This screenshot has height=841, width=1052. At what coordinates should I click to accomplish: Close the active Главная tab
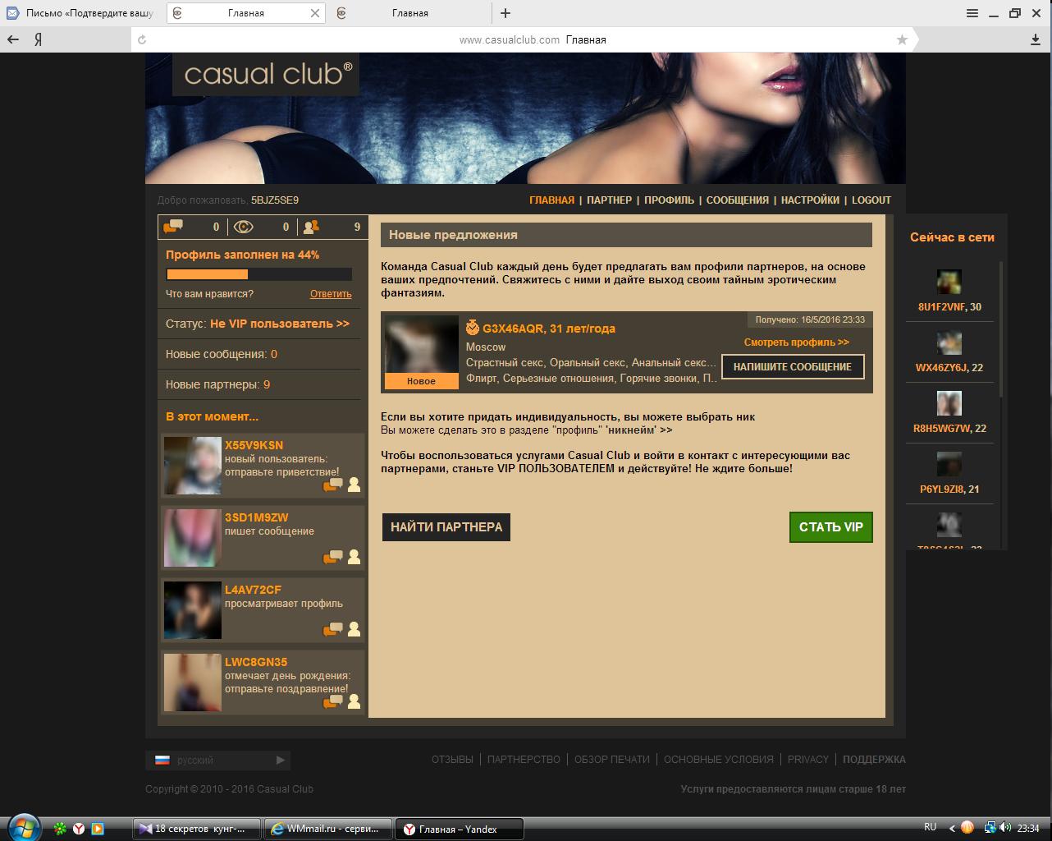(x=316, y=13)
